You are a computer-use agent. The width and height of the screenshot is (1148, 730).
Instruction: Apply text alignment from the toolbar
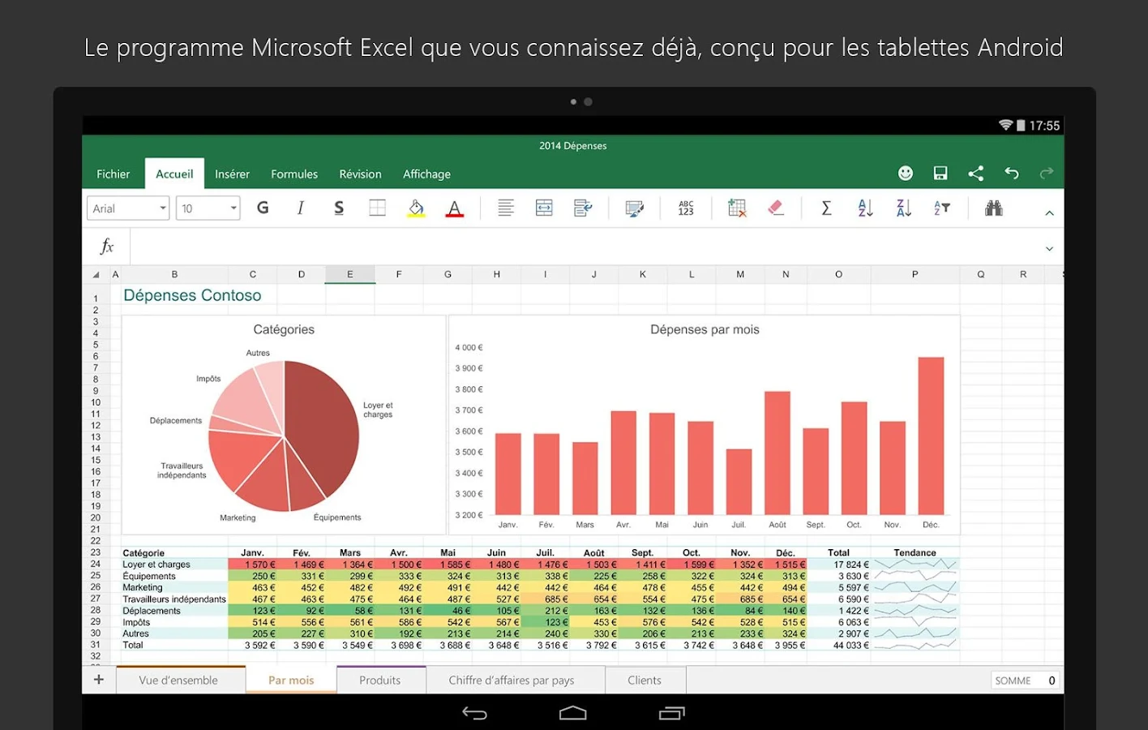click(506, 208)
